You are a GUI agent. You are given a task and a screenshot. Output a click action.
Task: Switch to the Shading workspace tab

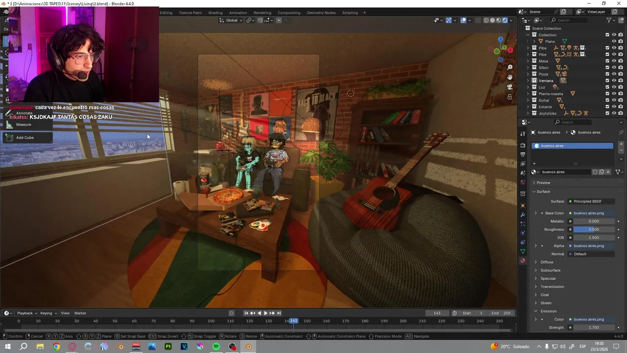pyautogui.click(x=215, y=13)
